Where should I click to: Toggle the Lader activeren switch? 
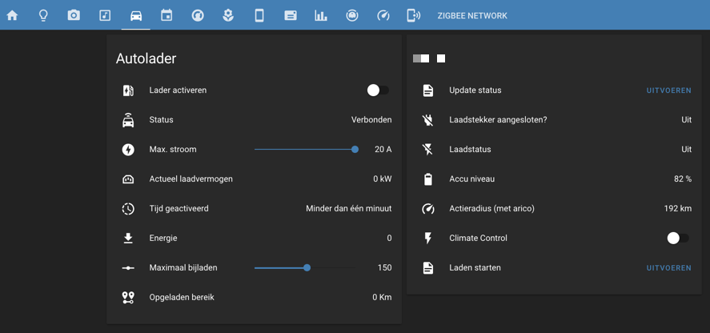[378, 90]
